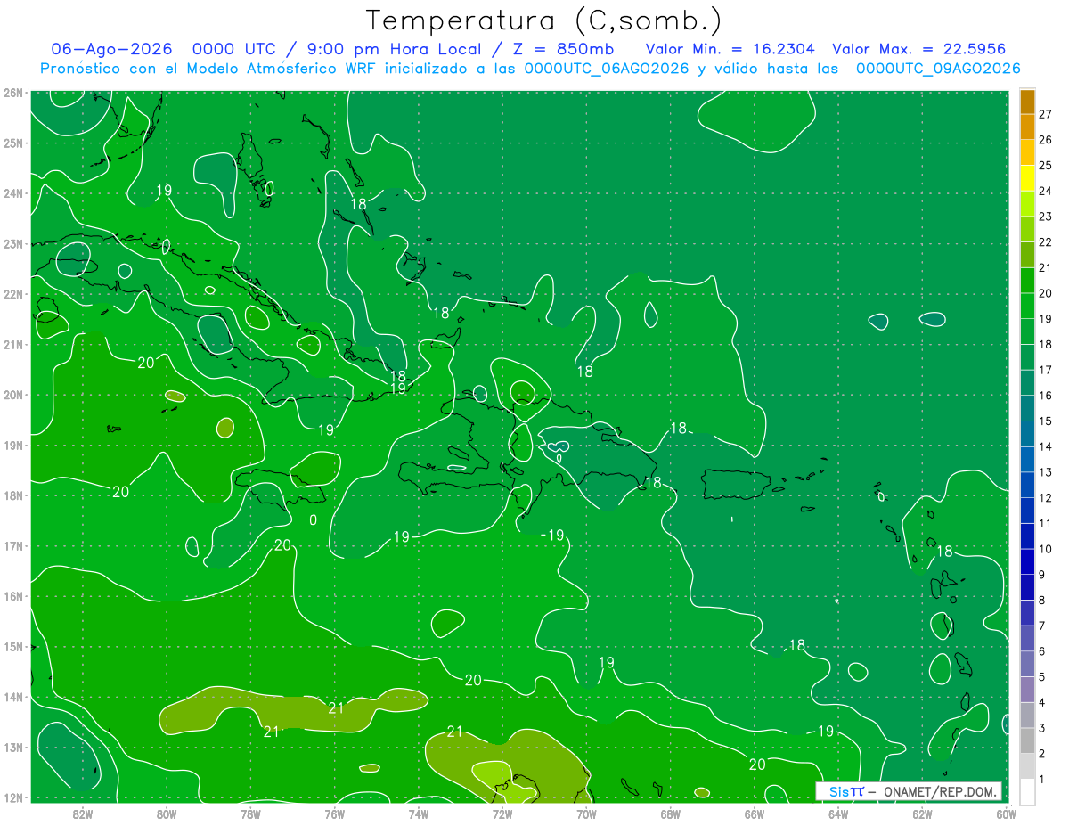Click the ONAMET/REP.DOM. logo box
Image resolution: width=1069 pixels, height=826 pixels.
(x=909, y=791)
